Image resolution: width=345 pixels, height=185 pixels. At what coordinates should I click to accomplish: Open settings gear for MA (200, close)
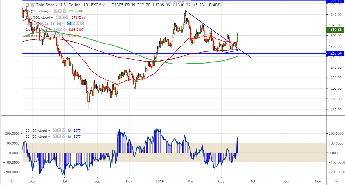(60, 11)
